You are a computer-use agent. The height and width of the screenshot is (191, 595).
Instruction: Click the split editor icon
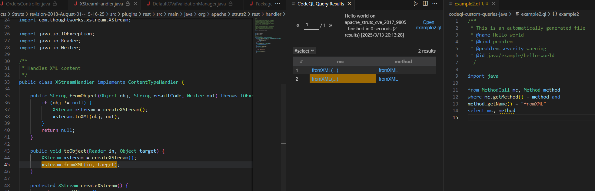(425, 4)
